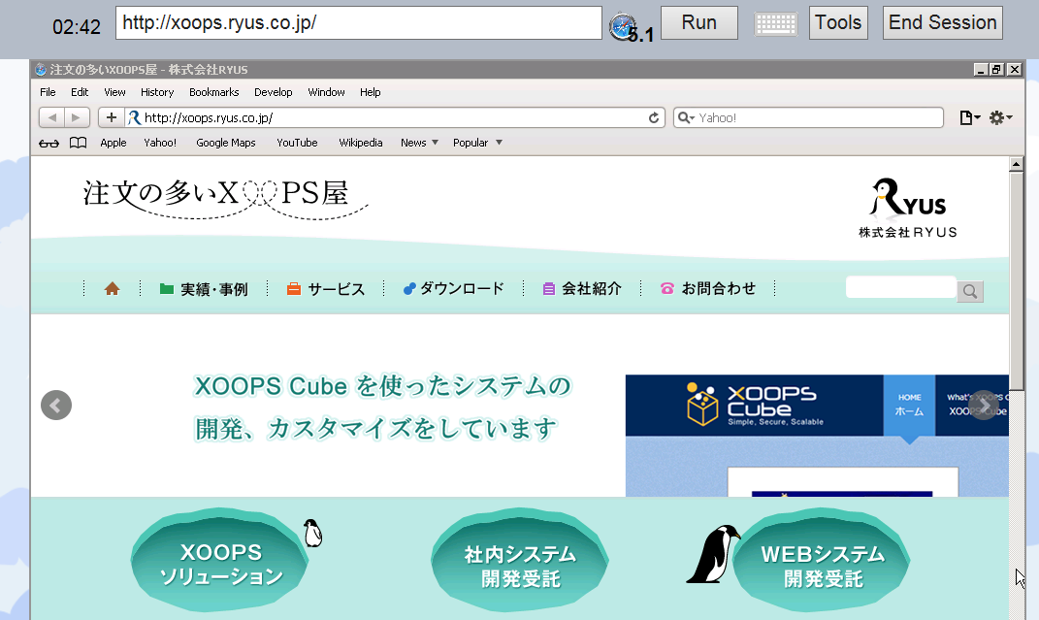
Task: Click the site search magnifier button
Action: [x=970, y=291]
